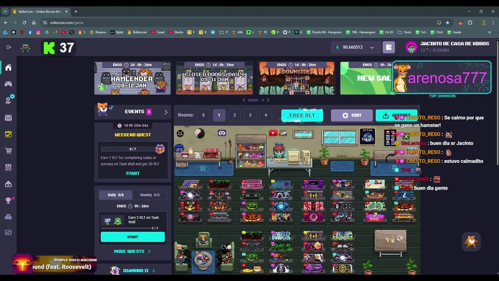499x281 pixels.
Task: Click the hamster helper floating icon
Action: 471,242
